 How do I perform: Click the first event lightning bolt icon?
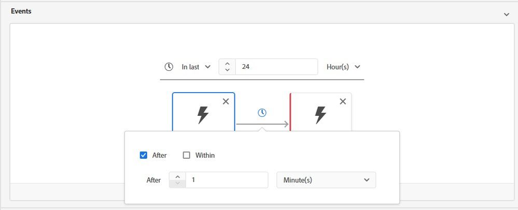[x=203, y=115]
